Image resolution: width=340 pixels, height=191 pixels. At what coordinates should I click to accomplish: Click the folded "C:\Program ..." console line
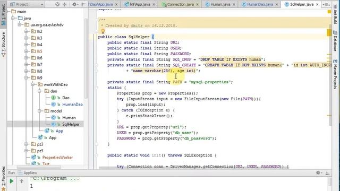55,179
